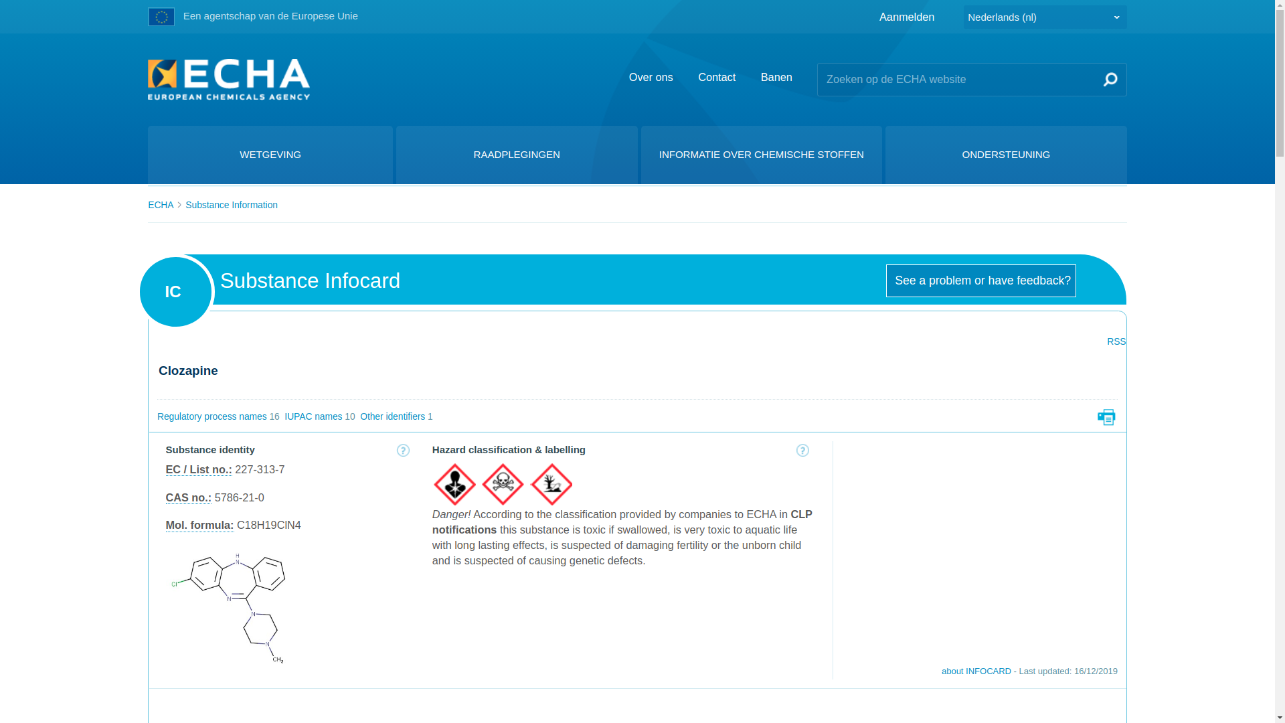1285x723 pixels.
Task: Click the EU flag icon
Action: pos(161,17)
